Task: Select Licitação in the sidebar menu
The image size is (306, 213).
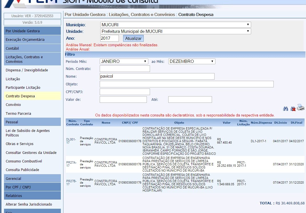Action: 13,79
